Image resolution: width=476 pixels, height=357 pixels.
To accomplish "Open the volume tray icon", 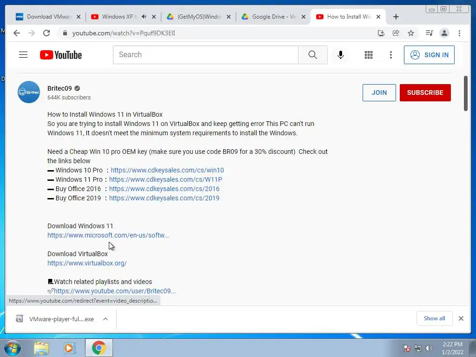I will coord(429,348).
